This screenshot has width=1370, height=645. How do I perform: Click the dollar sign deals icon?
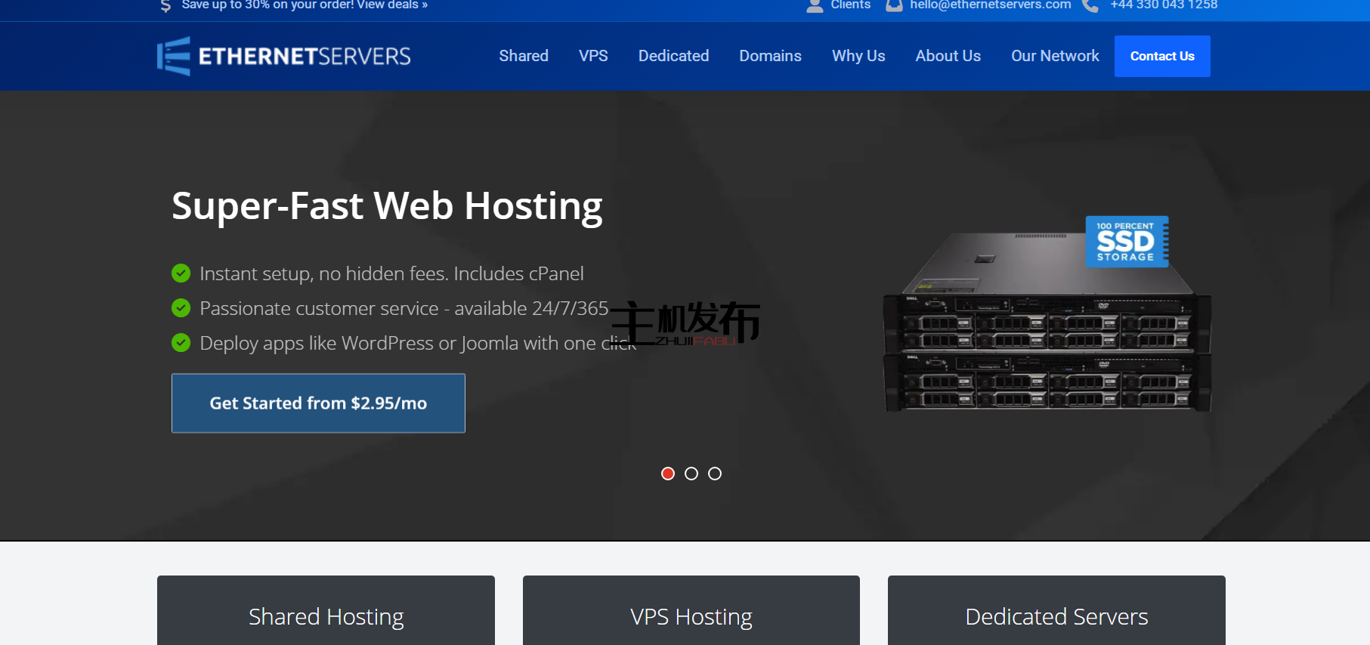point(165,6)
